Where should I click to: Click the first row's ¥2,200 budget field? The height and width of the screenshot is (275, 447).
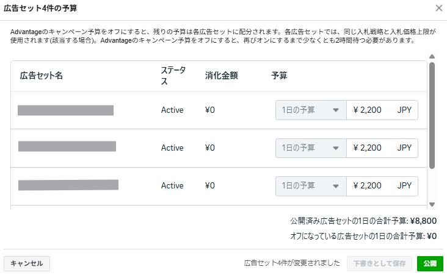(374, 110)
